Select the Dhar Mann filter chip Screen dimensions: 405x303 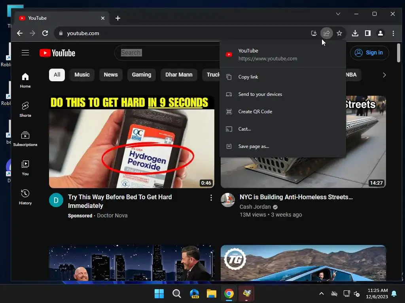[x=179, y=75]
